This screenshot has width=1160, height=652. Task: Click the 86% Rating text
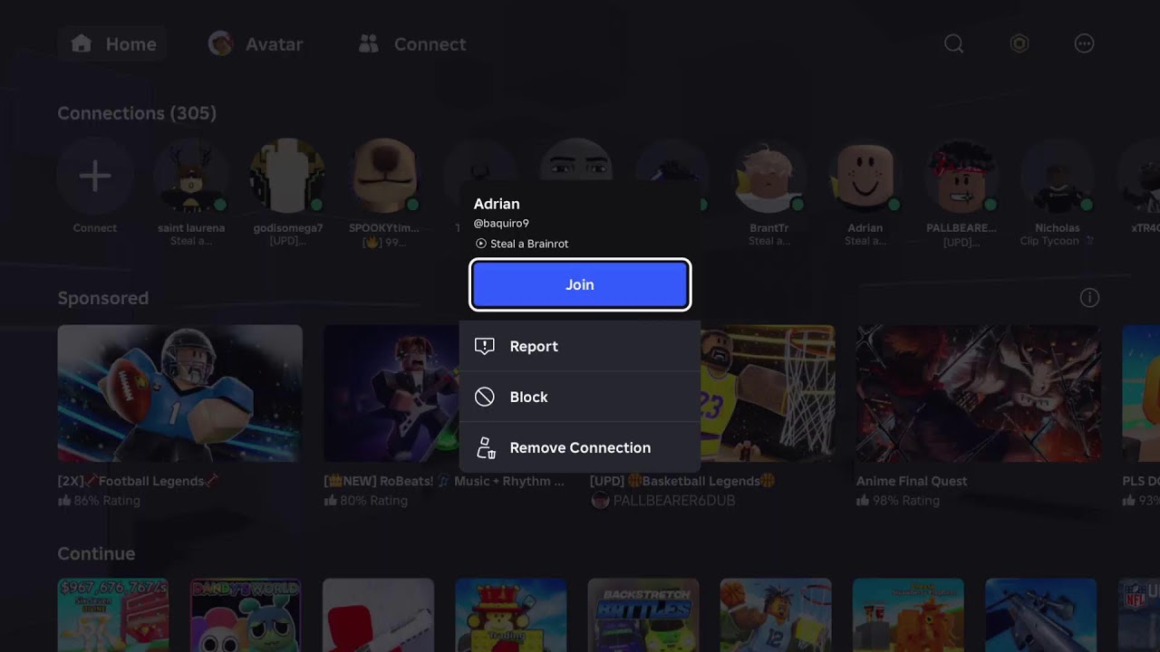tap(107, 501)
